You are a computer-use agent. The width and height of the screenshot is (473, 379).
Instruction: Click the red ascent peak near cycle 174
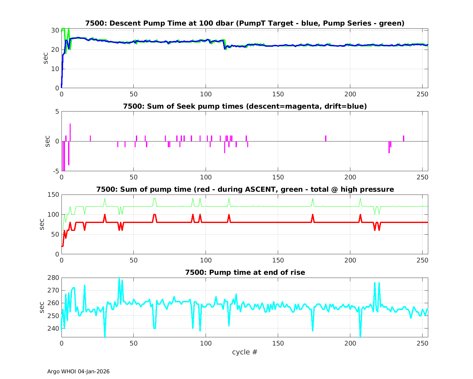[x=313, y=216]
